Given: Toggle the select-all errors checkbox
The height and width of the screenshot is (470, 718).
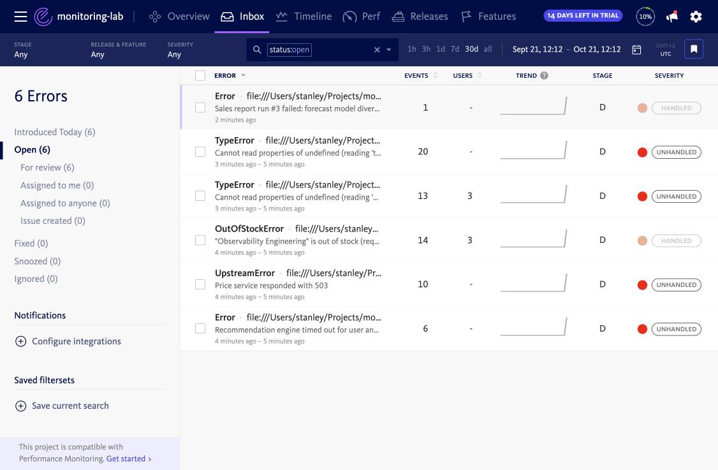Looking at the screenshot, I should (x=200, y=76).
